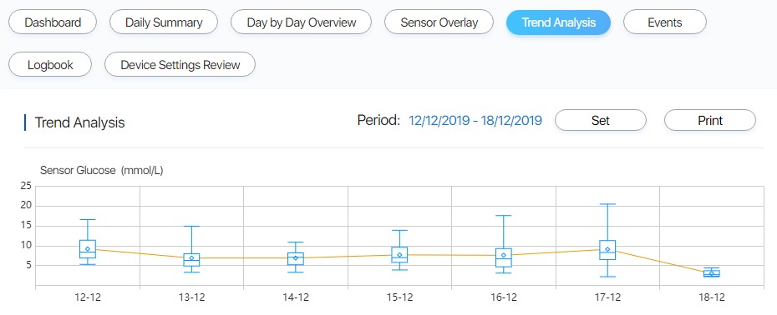Image resolution: width=777 pixels, height=315 pixels.
Task: Click the top whisker of 17-12 box
Action: click(607, 203)
